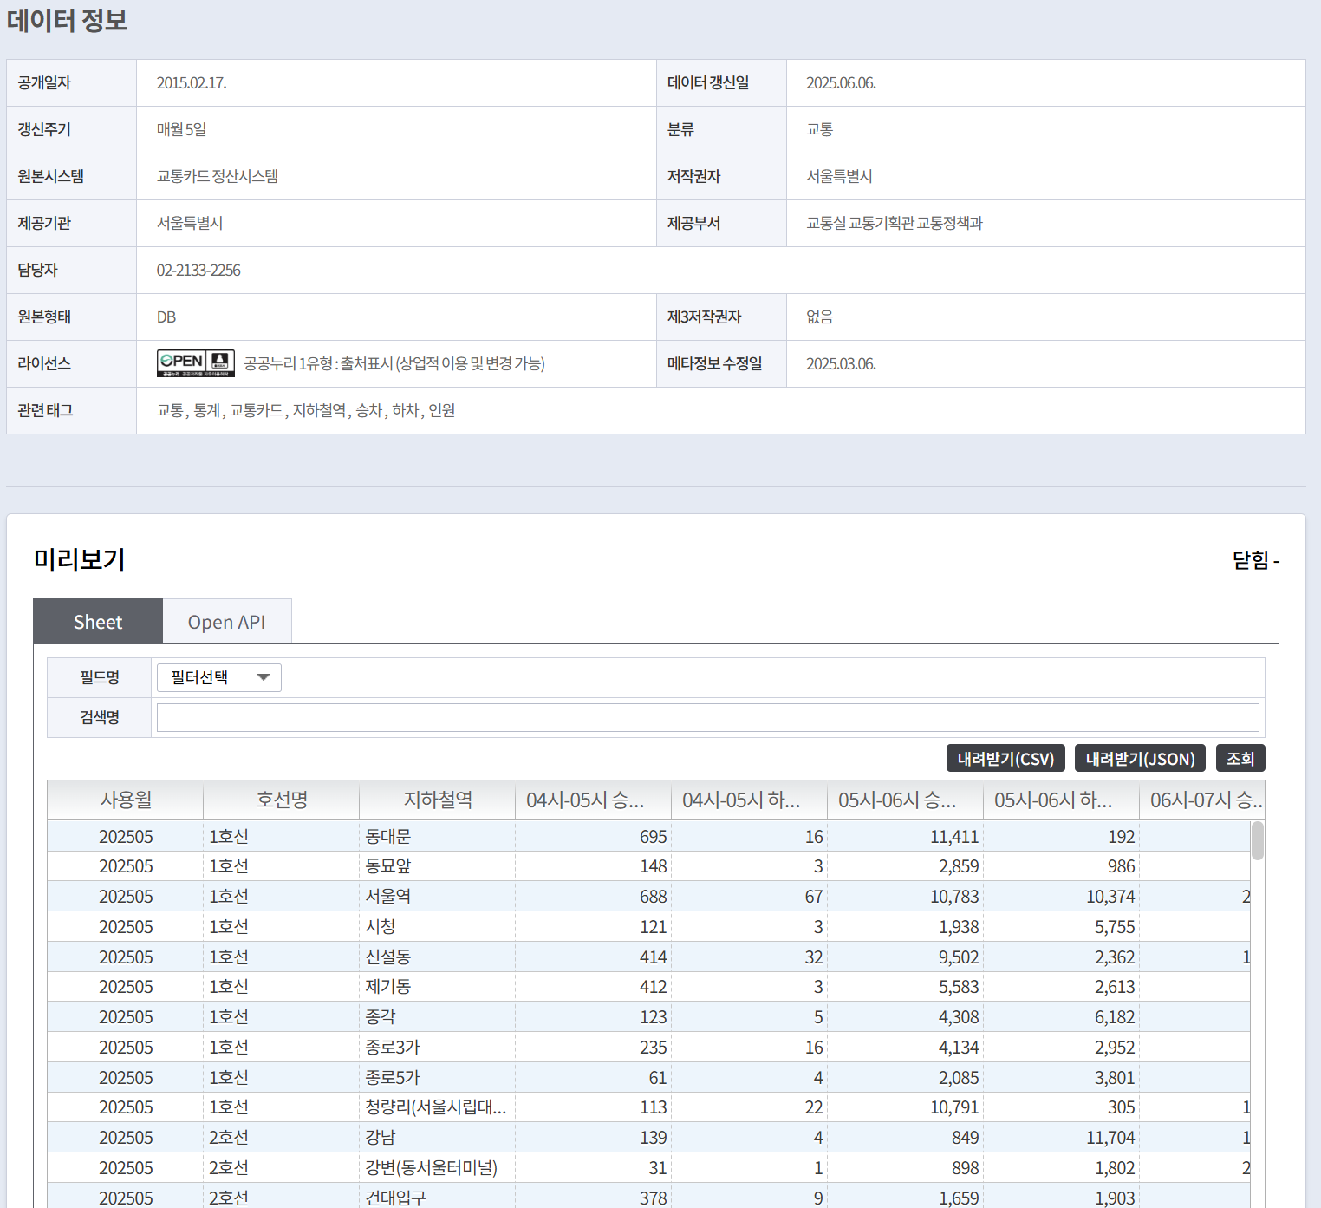This screenshot has height=1208, width=1321.
Task: Click value 3,801 in 종로5가 row
Action: point(1115,1078)
